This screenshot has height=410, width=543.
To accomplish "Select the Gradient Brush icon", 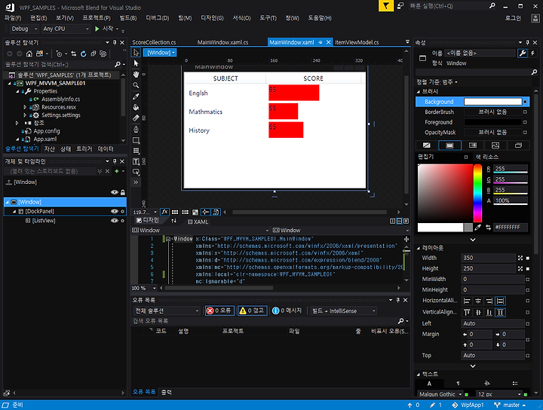I will (x=472, y=145).
